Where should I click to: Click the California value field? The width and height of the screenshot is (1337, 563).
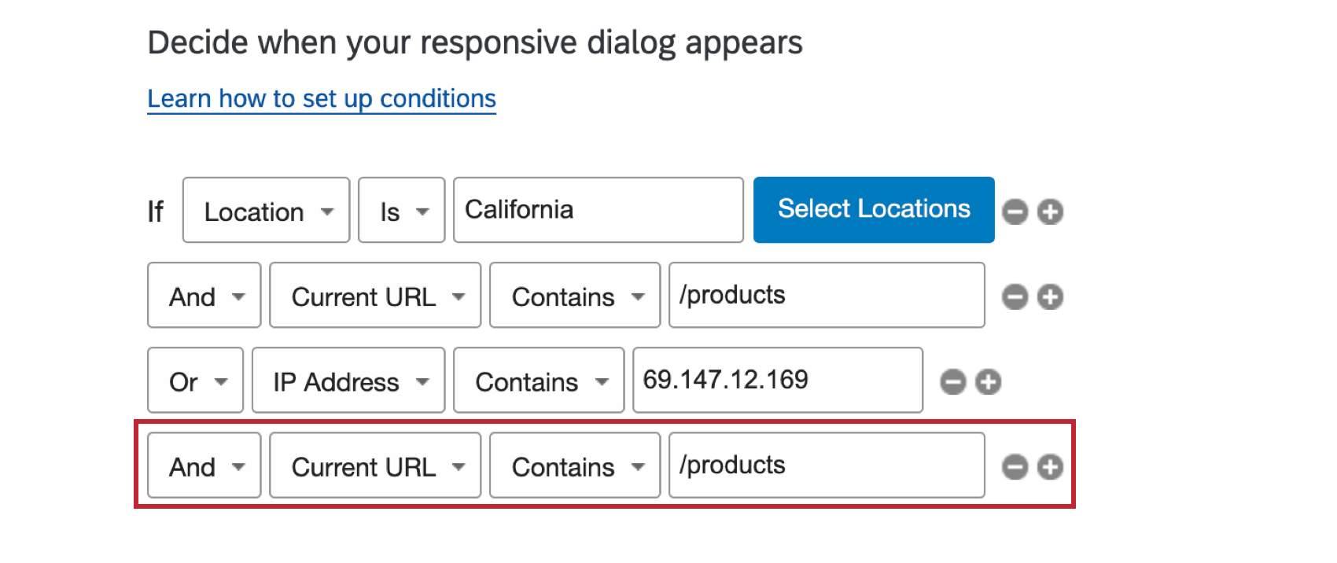click(598, 210)
